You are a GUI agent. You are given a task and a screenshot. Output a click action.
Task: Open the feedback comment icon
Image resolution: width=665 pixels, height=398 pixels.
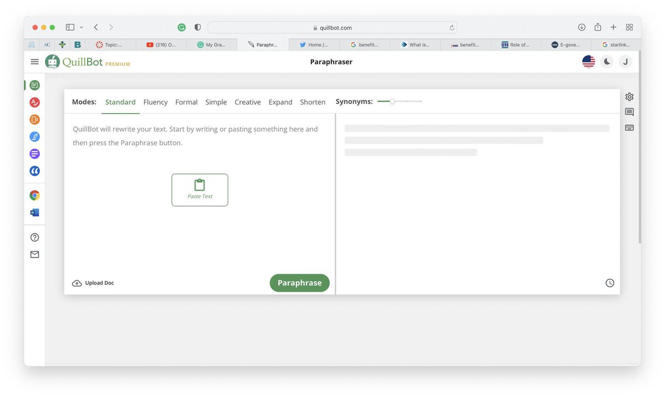[629, 112]
